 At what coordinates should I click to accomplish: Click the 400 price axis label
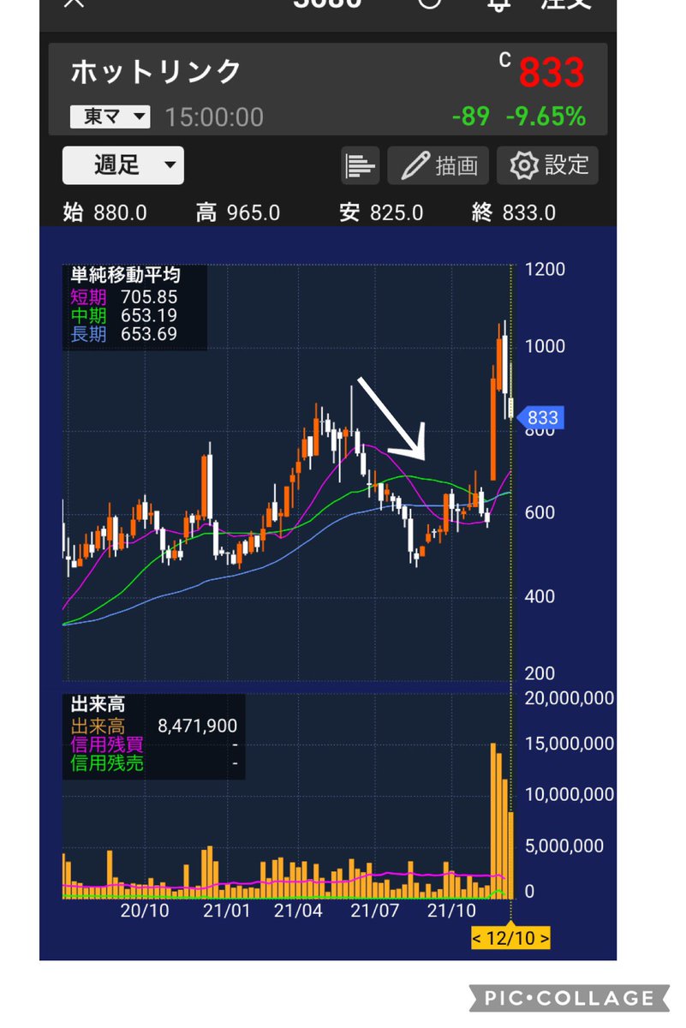(x=540, y=596)
